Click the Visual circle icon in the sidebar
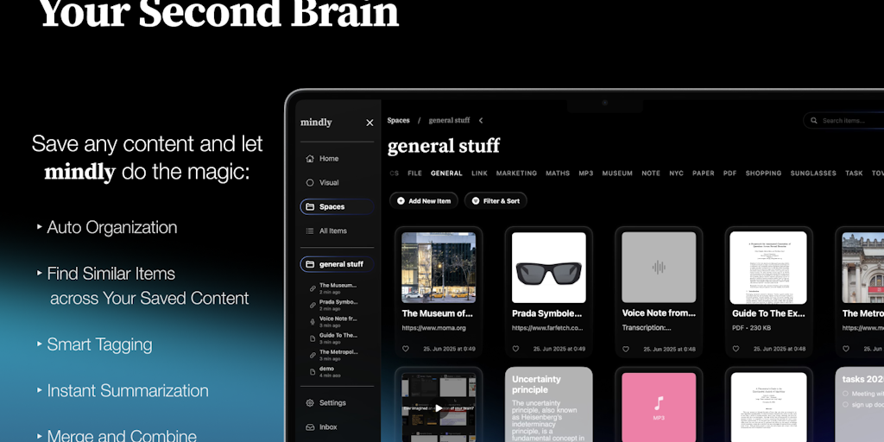 (x=310, y=183)
